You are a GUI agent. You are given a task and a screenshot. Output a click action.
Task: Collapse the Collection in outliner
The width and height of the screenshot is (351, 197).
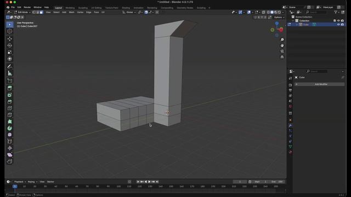coord(293,21)
